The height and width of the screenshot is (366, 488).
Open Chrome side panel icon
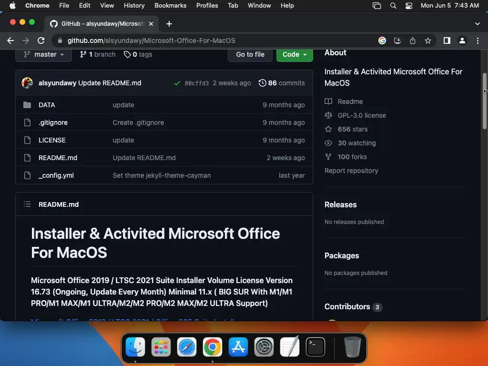447,41
